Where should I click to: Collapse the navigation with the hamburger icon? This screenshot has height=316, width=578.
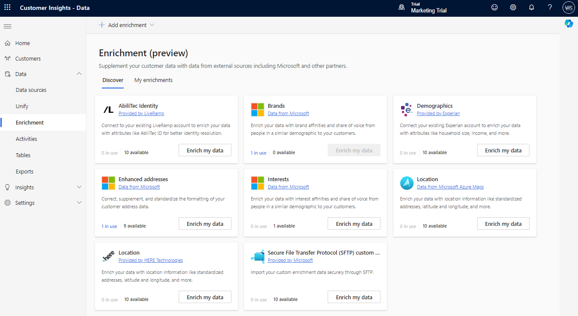point(7,26)
